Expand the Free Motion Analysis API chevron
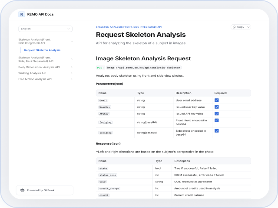 (x=72, y=79)
